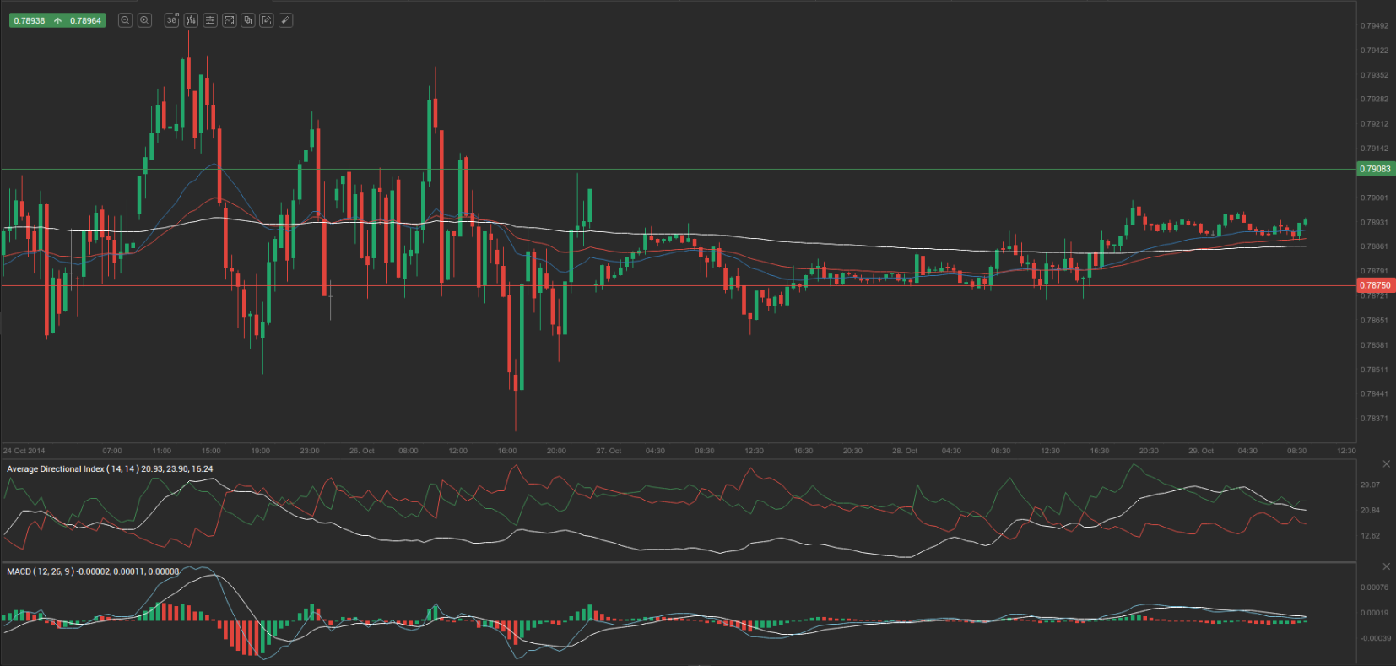Click the zoom in magnifier icon
1396x666 pixels.
point(144,20)
